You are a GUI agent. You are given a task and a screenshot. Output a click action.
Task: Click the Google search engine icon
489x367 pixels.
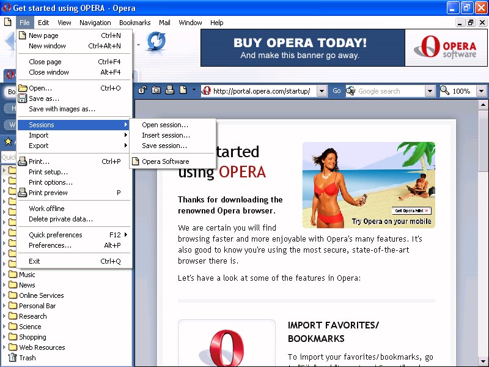pyautogui.click(x=351, y=91)
